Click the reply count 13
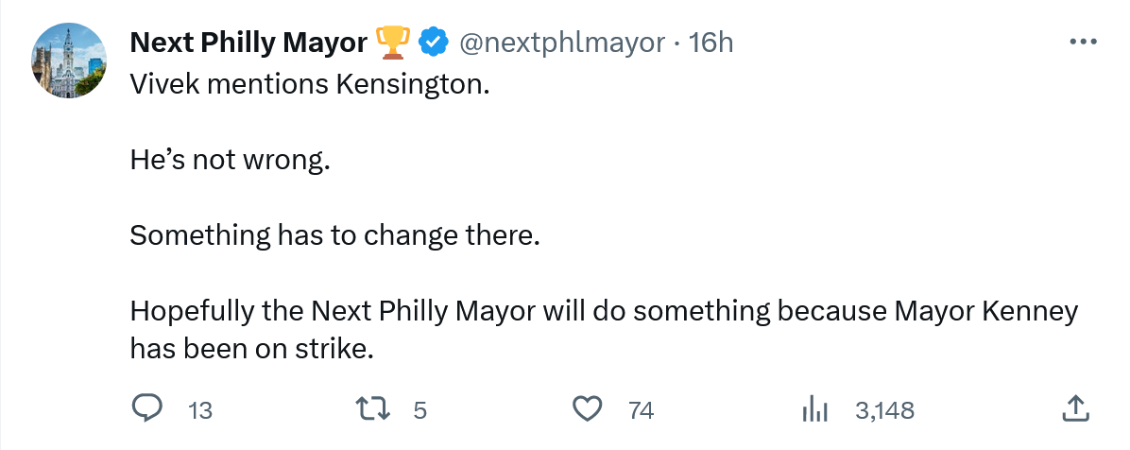This screenshot has width=1130, height=450. point(200,410)
